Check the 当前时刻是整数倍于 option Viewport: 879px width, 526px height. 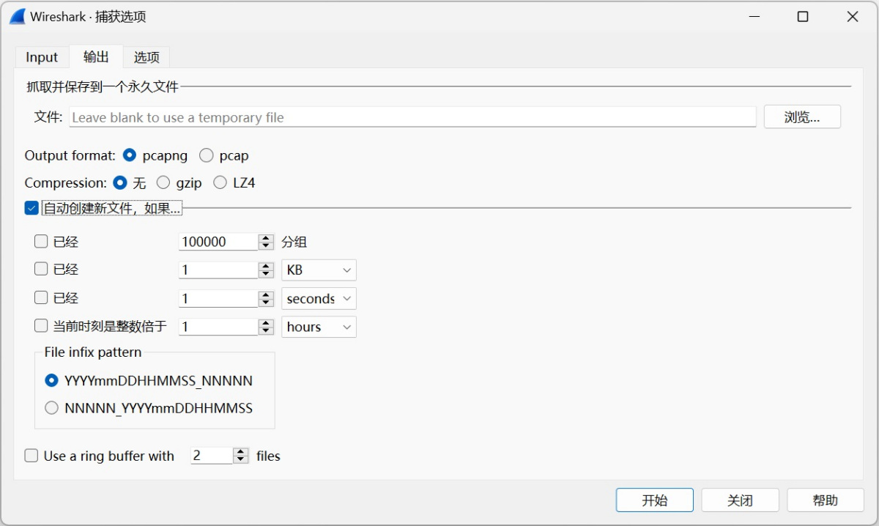coord(41,327)
